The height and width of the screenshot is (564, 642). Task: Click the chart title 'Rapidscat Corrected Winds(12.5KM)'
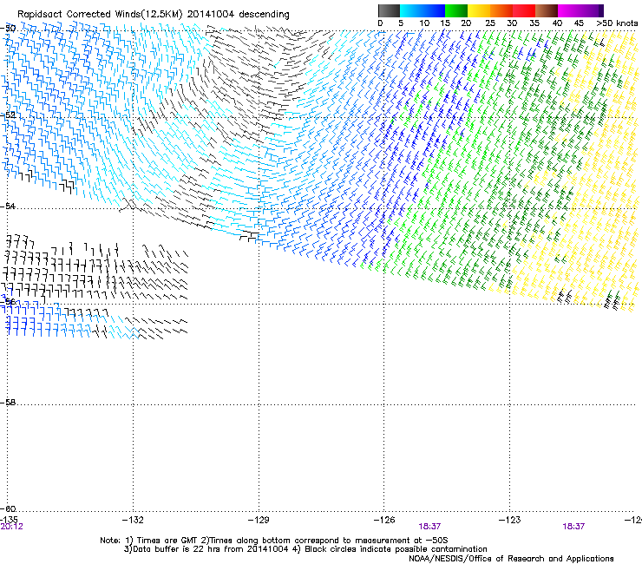(x=100, y=14)
